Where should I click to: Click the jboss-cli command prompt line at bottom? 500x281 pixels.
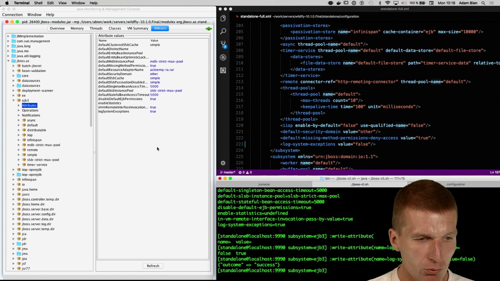[272, 270]
